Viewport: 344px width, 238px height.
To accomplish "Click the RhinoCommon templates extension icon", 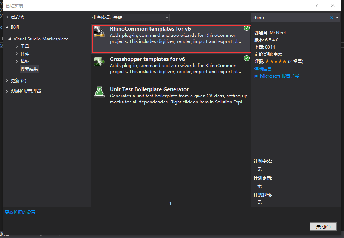I will [99, 31].
